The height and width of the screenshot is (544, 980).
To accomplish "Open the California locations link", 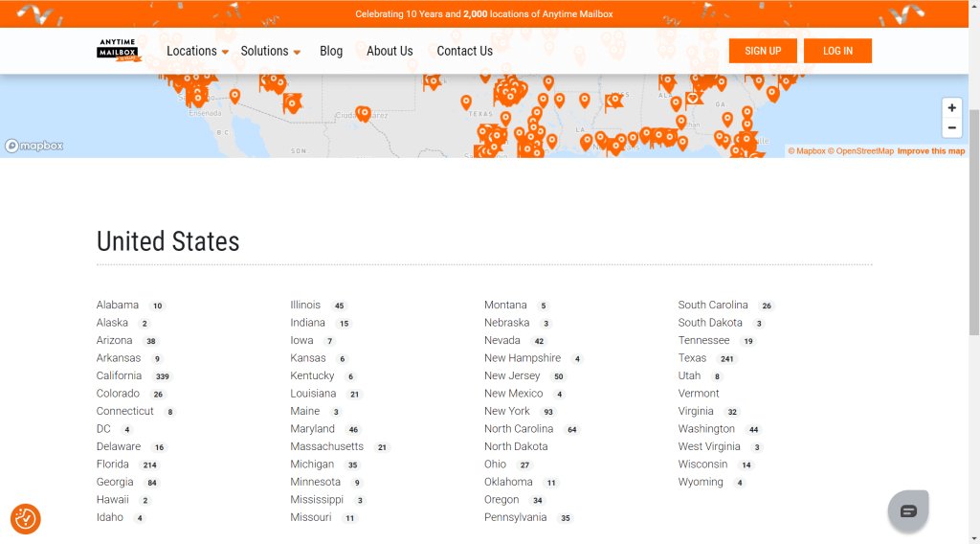I will coord(119,375).
